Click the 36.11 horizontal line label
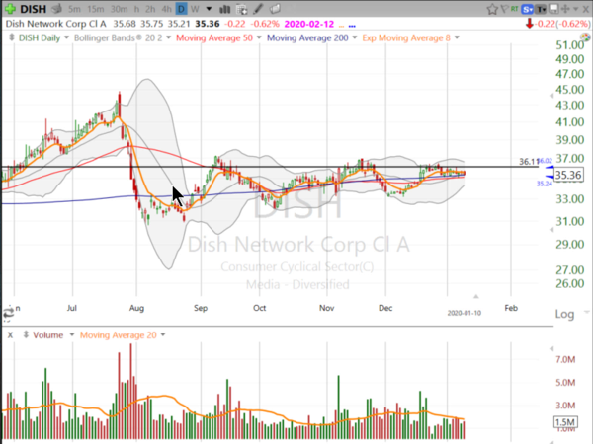593x444 pixels. [x=529, y=162]
